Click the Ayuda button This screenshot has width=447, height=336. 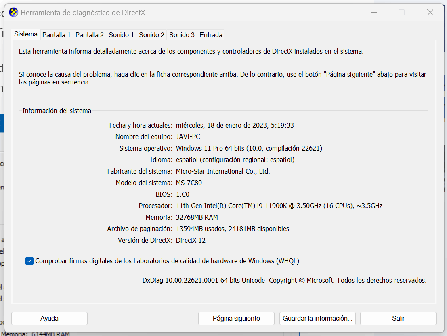(49, 318)
